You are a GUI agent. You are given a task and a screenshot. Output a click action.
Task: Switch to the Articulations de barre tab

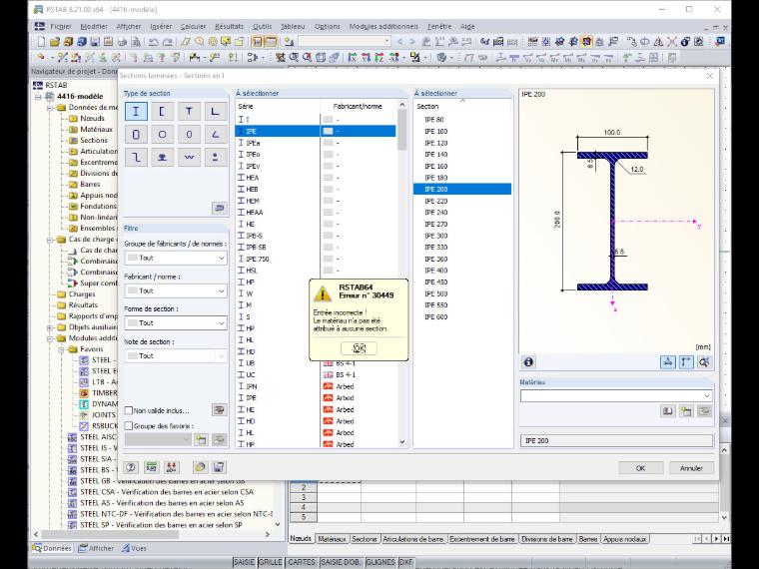pos(412,538)
